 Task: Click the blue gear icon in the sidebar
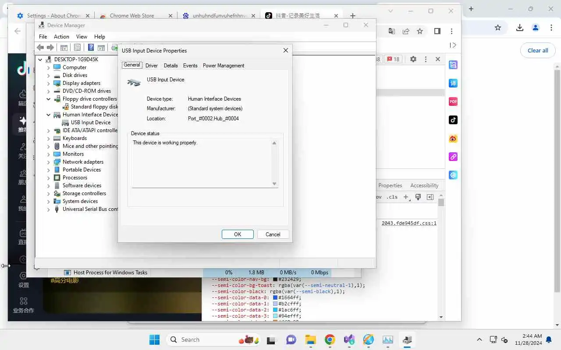coord(453,175)
